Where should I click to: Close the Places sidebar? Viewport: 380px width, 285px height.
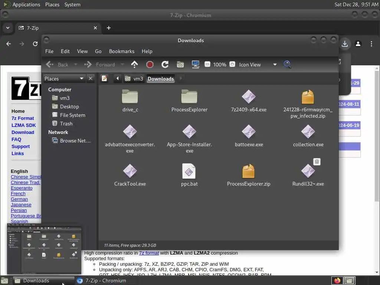pyautogui.click(x=91, y=79)
